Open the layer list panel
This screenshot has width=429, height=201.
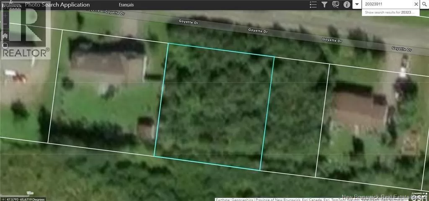[313, 5]
